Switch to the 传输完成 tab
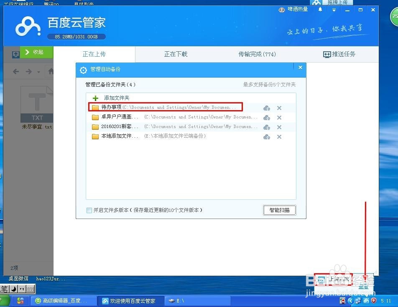Screen dimensions: 398x307 pyautogui.click(x=257, y=54)
